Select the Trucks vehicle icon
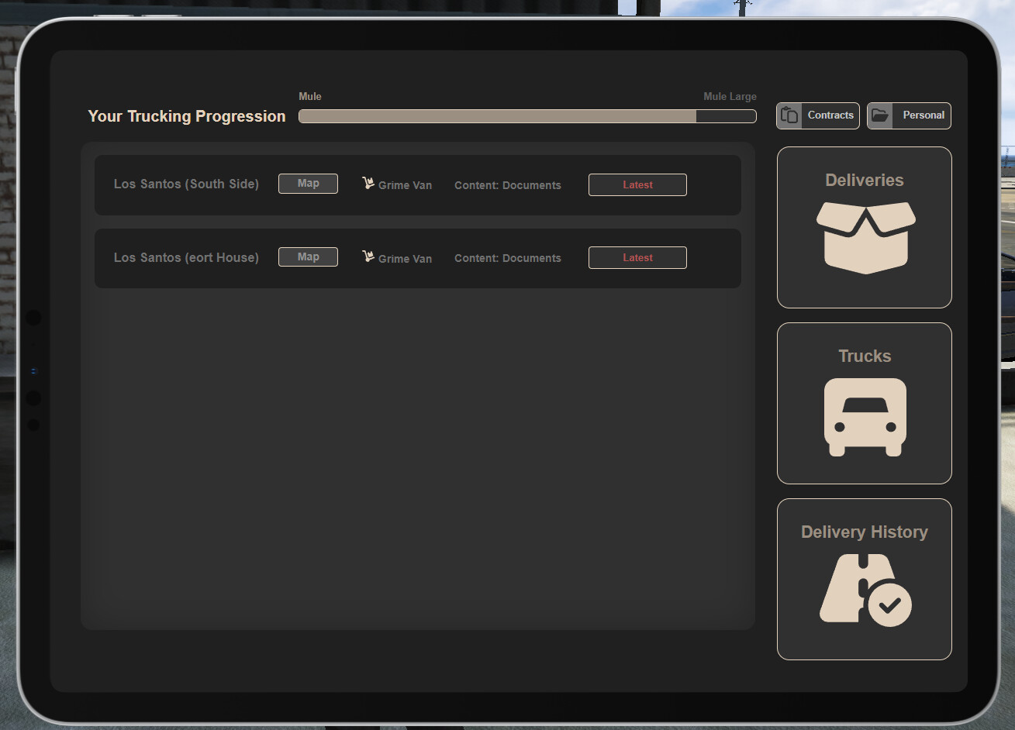Image resolution: width=1015 pixels, height=730 pixels. [x=864, y=417]
